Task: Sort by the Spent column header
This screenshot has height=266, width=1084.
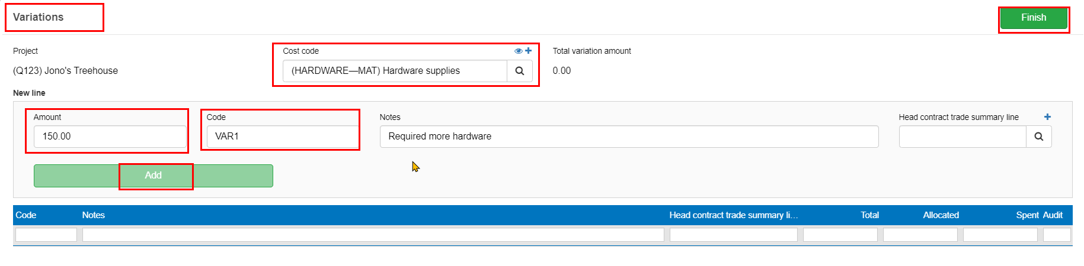Action: [x=1027, y=215]
